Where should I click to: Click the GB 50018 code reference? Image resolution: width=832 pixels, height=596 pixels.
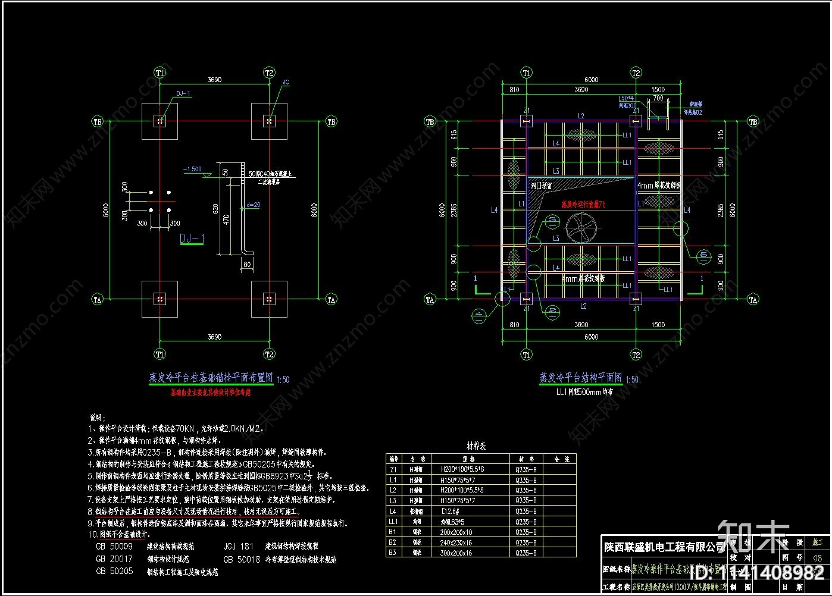242,559
